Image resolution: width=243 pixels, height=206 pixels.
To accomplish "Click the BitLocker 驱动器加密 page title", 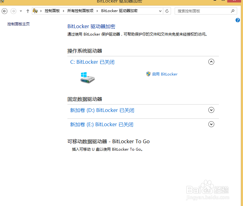I will pyautogui.click(x=91, y=26).
